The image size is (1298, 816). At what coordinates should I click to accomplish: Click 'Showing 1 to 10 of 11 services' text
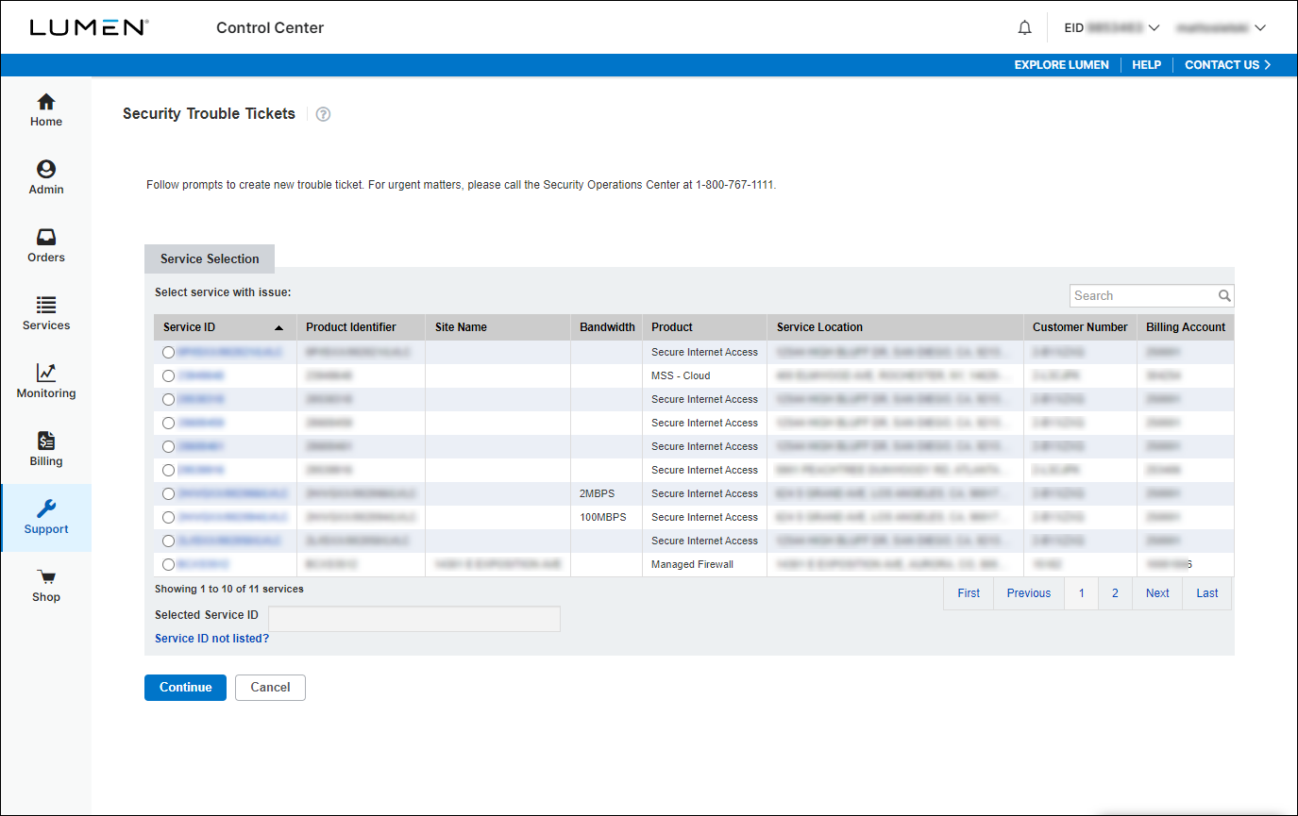pyautogui.click(x=229, y=589)
